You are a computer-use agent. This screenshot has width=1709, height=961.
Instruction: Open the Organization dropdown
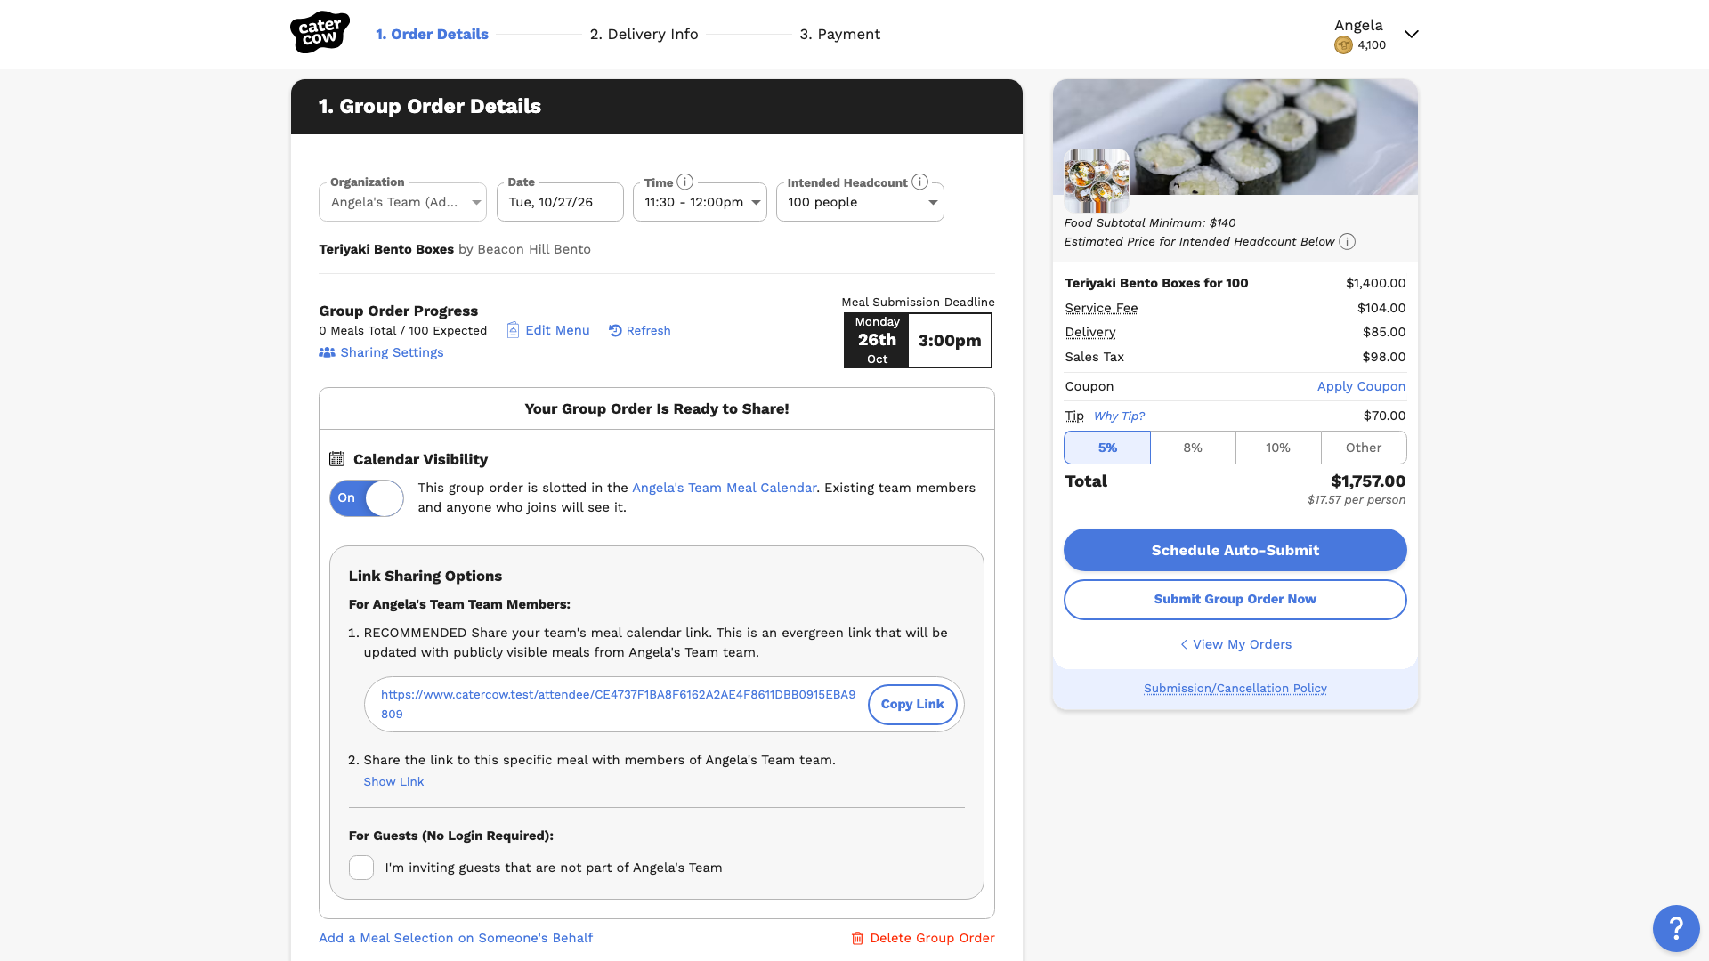click(x=402, y=202)
